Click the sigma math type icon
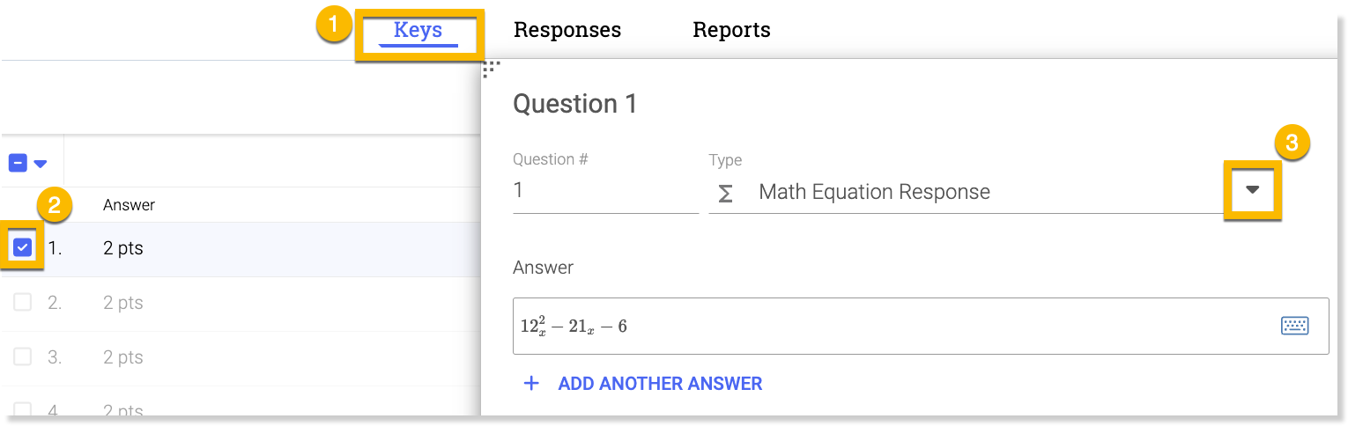Viewport: 1348px width, 426px height. 725,193
